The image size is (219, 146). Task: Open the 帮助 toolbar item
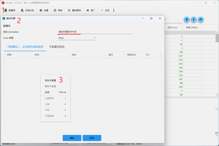click(58, 10)
